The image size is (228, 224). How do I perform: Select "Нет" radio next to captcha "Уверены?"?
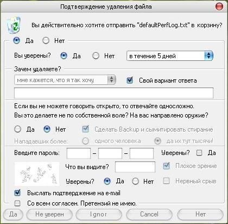(135, 181)
